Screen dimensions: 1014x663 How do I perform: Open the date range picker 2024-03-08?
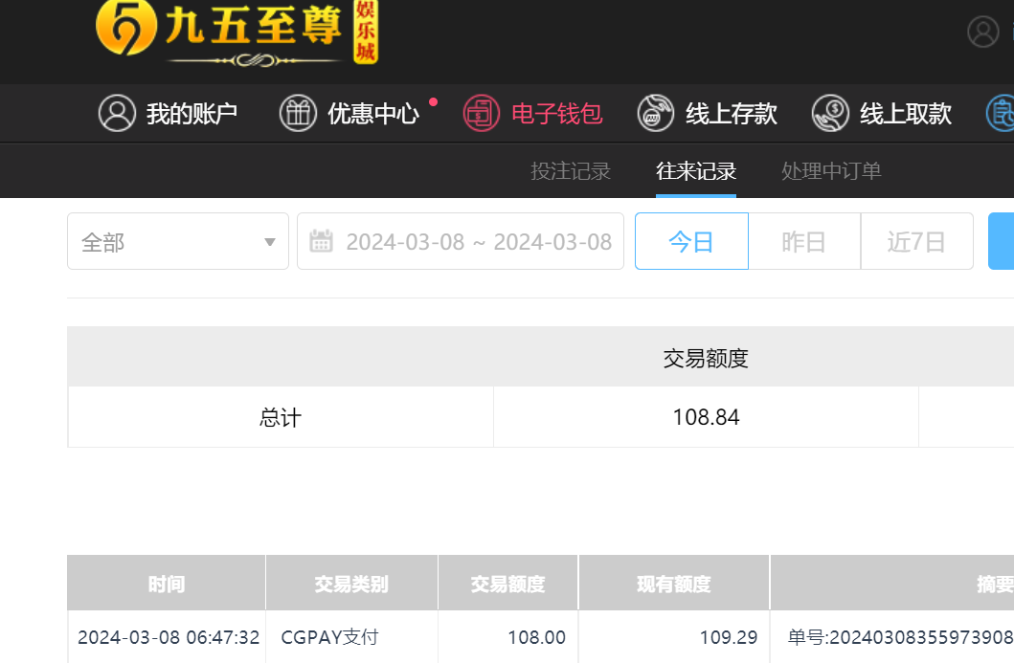461,241
